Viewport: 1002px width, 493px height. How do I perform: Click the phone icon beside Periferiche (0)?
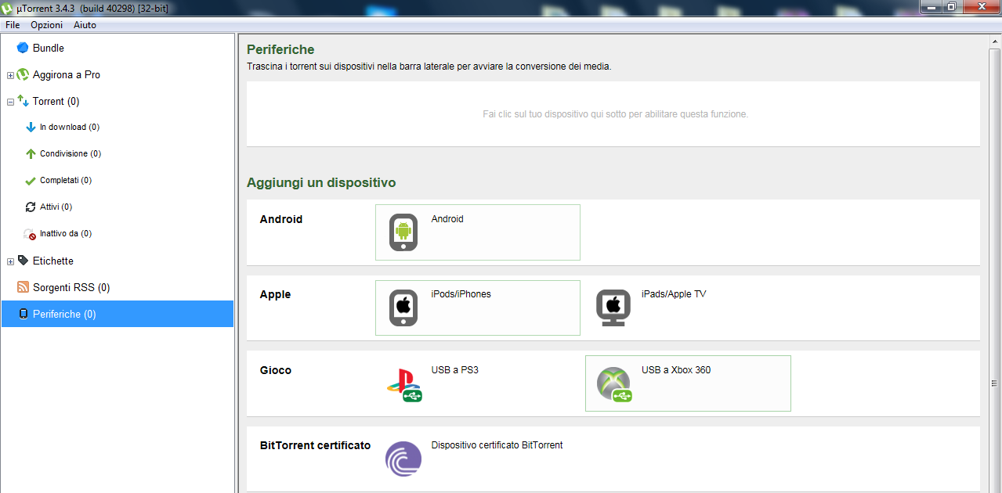pos(23,314)
